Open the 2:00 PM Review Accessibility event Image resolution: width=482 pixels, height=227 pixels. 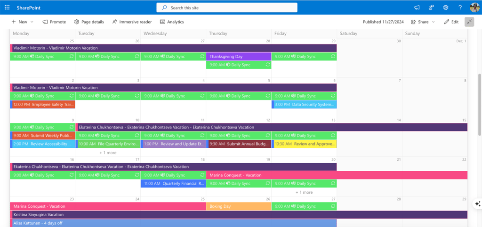[42, 144]
